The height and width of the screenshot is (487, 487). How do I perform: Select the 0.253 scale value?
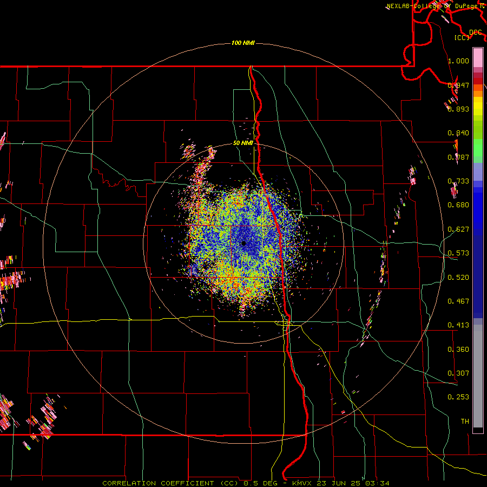click(x=458, y=397)
